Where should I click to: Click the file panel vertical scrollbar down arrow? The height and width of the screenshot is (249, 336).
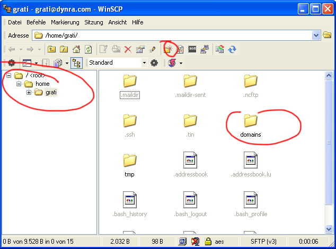[329, 229]
